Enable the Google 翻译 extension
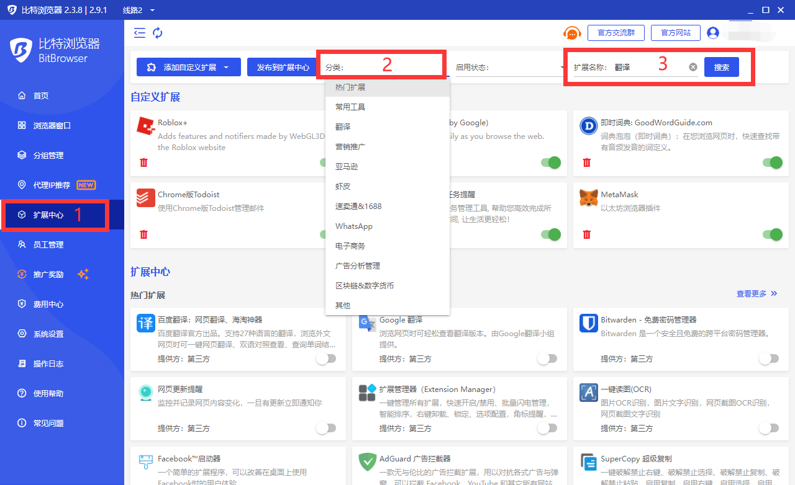 point(547,358)
